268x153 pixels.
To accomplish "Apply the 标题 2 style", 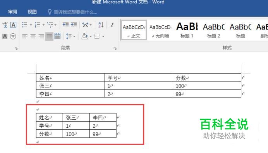I will (214, 31).
